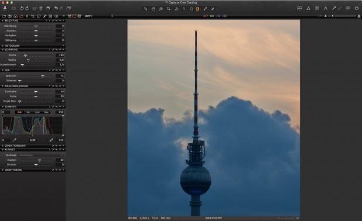Click the Spitzlicht slider handle

[43, 76]
